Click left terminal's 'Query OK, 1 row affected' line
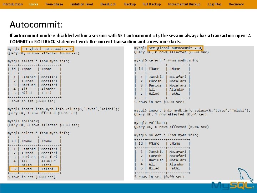257x193 pixels. pyautogui.click(x=42, y=113)
